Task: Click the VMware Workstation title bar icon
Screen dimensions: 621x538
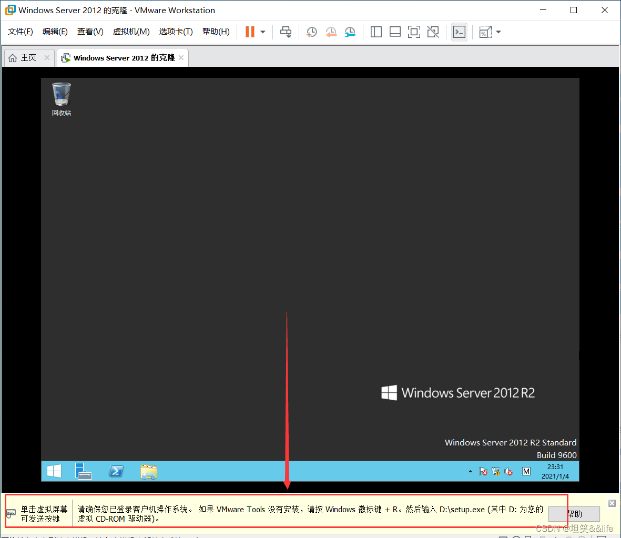Action: pyautogui.click(x=11, y=10)
